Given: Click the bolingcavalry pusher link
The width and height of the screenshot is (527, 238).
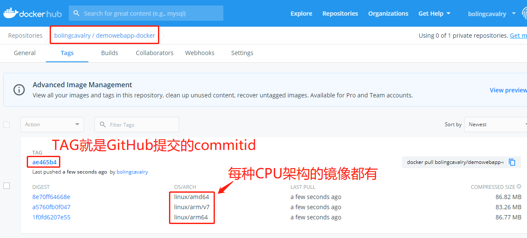Looking at the screenshot, I should tap(132, 172).
